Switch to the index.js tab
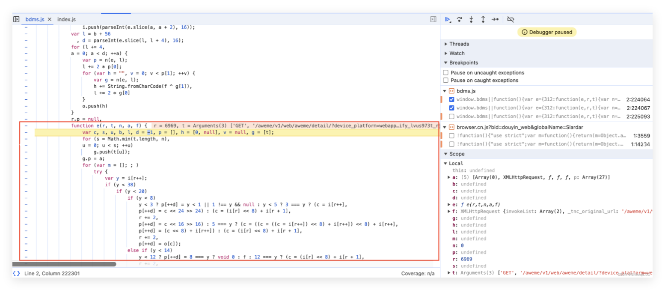The width and height of the screenshot is (665, 290). (66, 19)
